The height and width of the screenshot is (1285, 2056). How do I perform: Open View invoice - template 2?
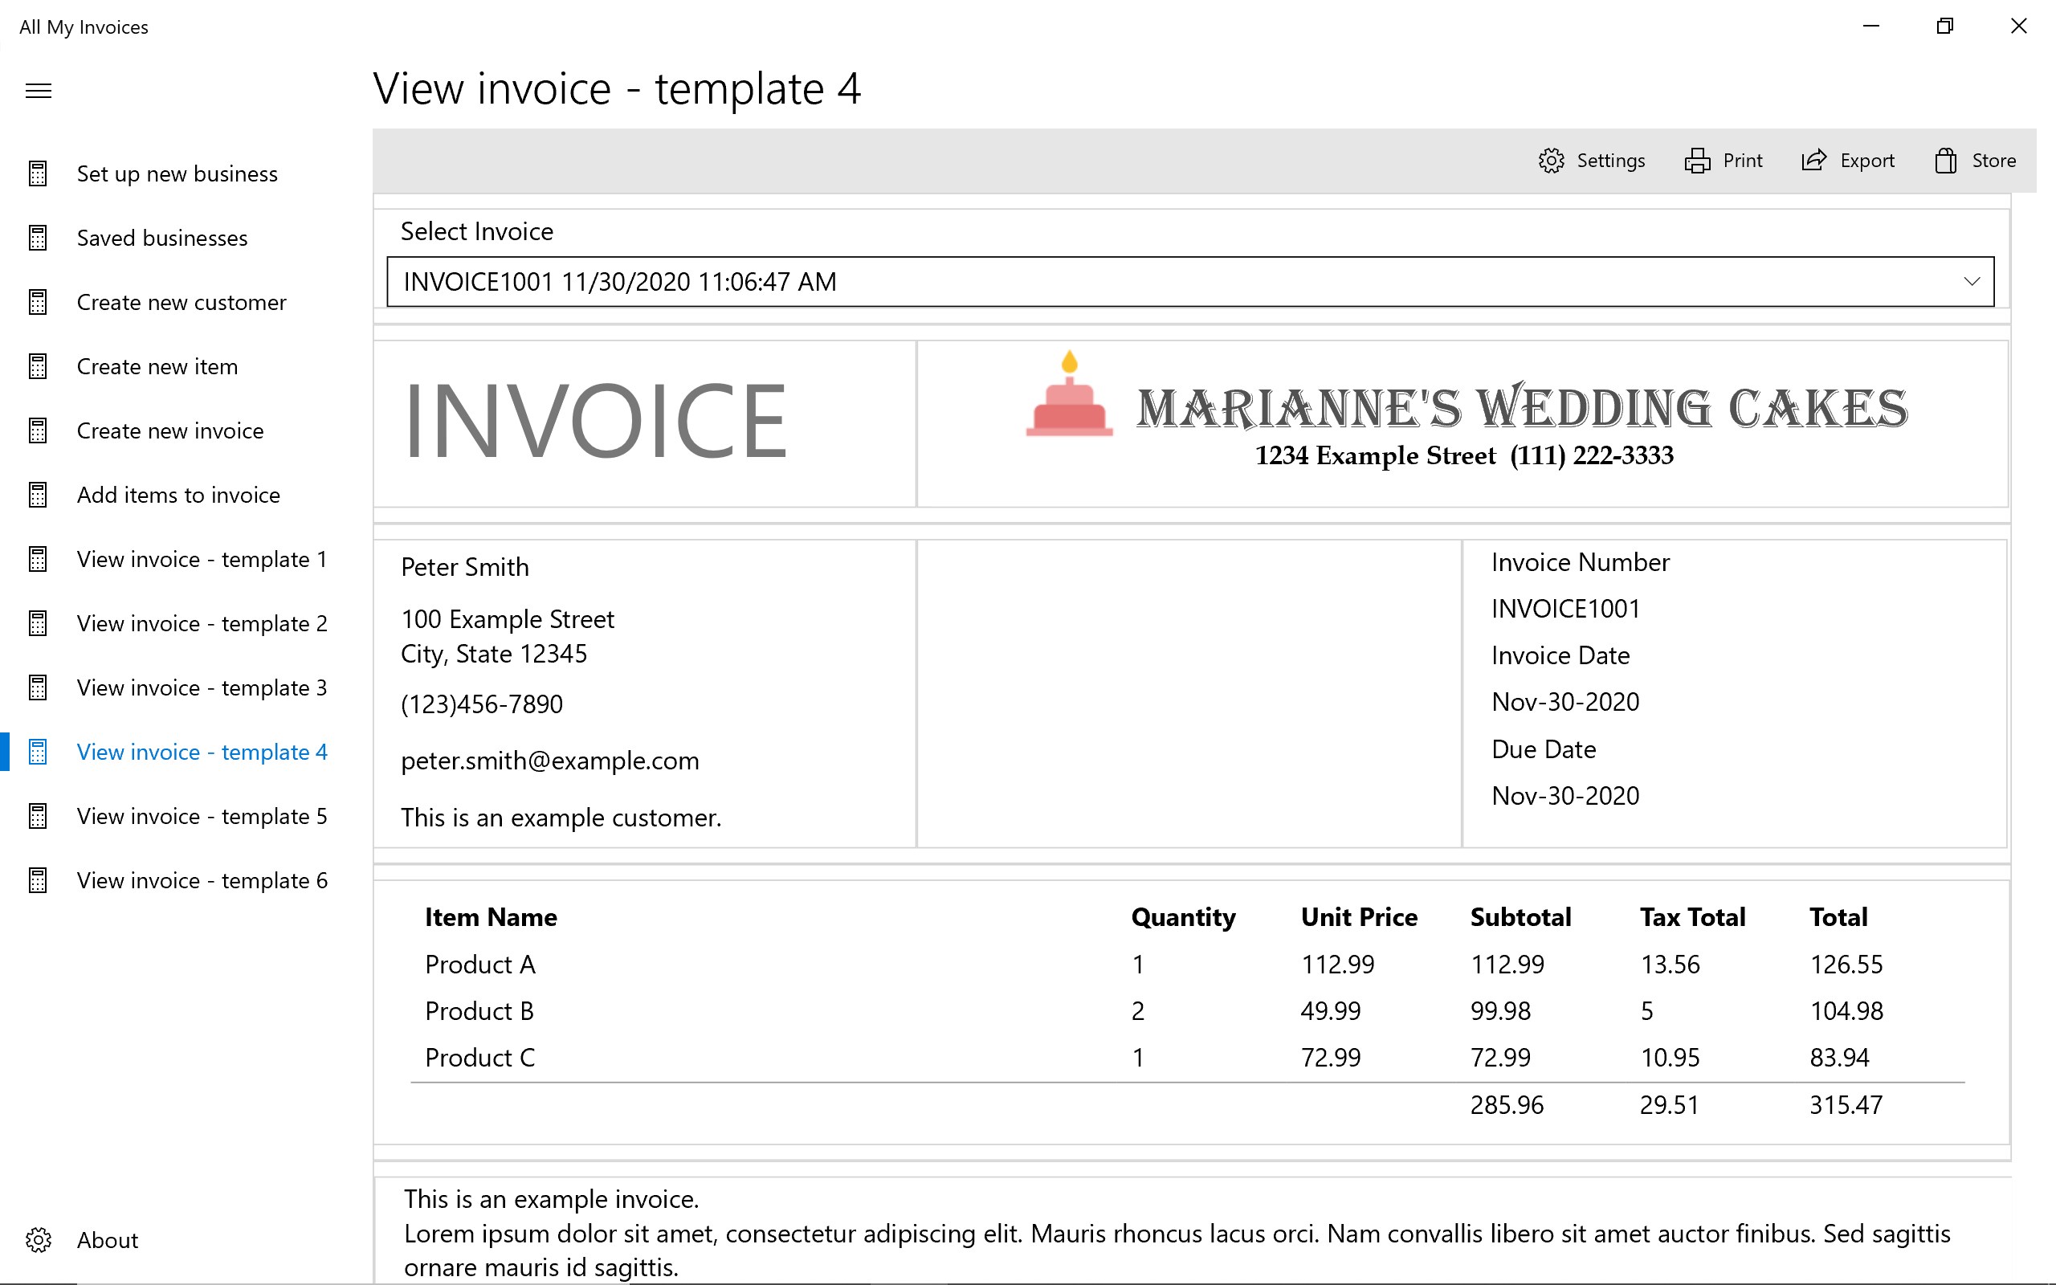click(201, 623)
